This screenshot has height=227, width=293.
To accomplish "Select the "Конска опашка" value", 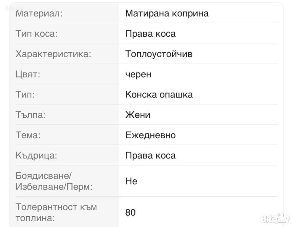I will point(159,95).
